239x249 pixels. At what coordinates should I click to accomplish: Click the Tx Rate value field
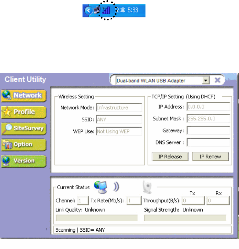coord(134,201)
